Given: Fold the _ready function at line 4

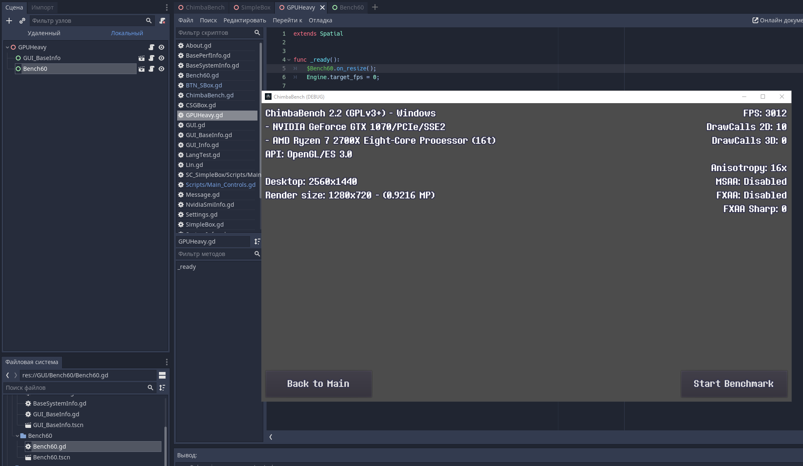Looking at the screenshot, I should tap(289, 60).
